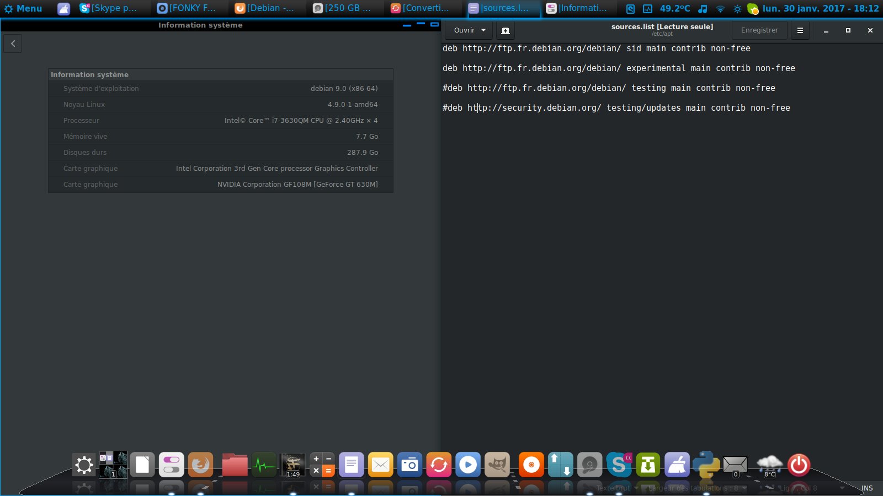Open the orange converter sync icon

(439, 465)
